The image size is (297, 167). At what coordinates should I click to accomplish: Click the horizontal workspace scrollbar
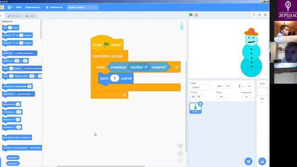[101, 166]
